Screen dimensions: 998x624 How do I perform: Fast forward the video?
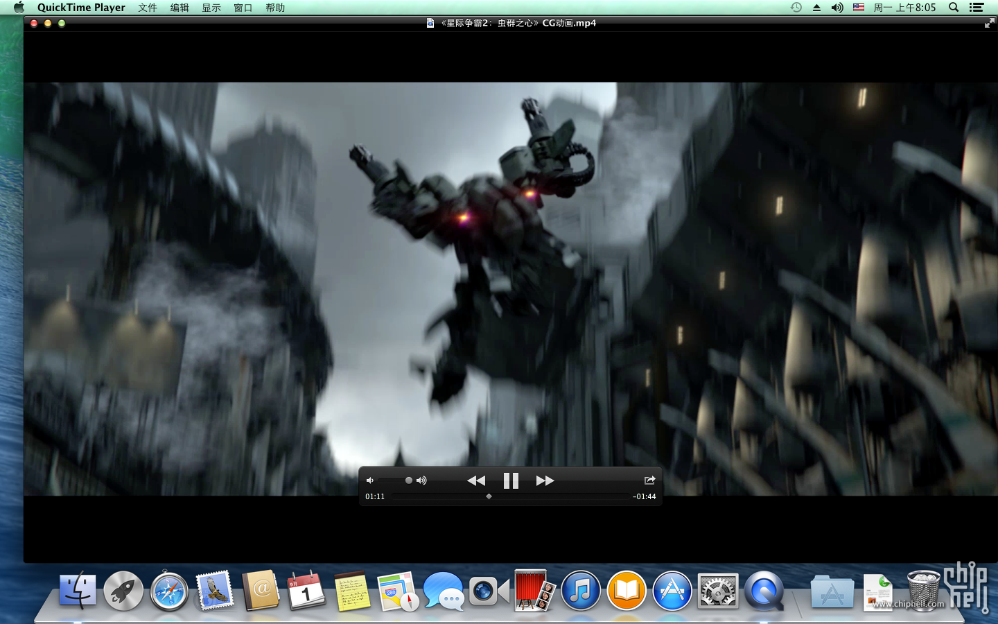coord(545,480)
